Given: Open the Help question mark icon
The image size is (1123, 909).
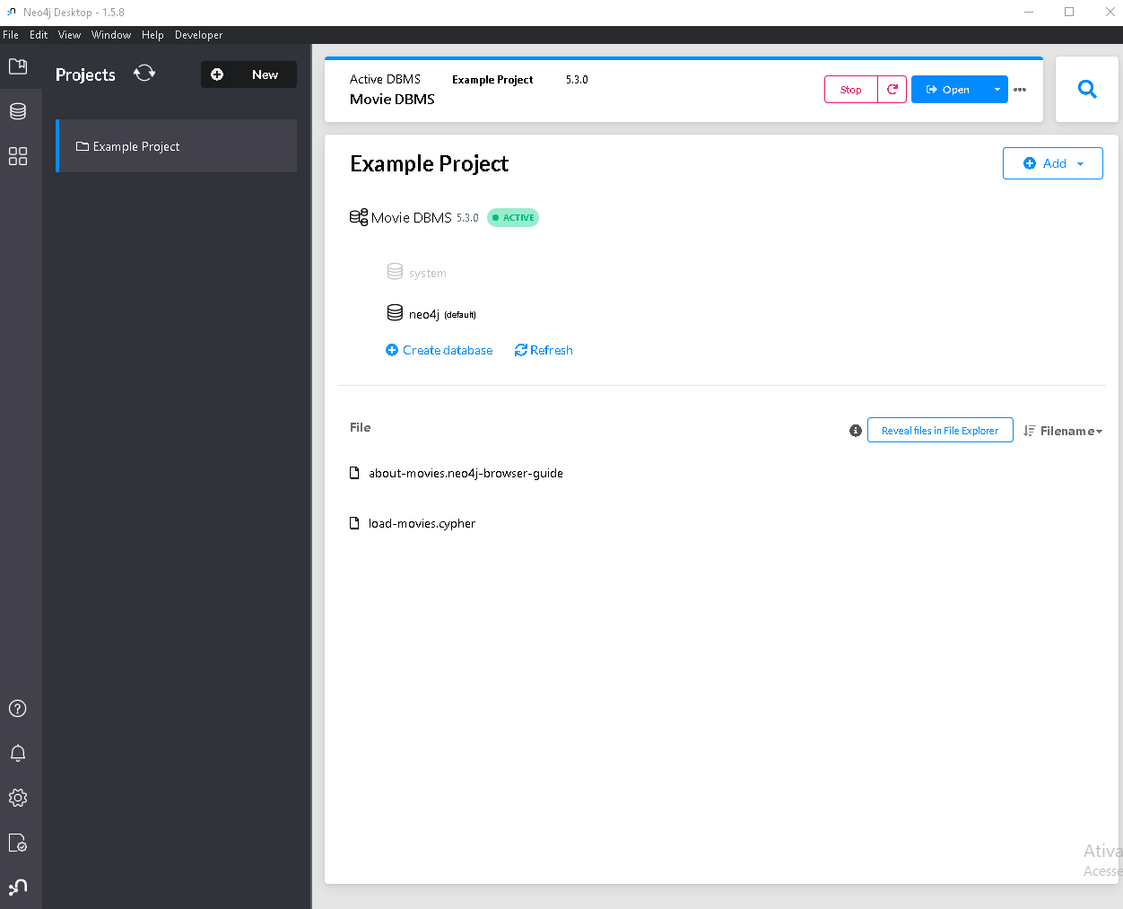Looking at the screenshot, I should click(18, 709).
